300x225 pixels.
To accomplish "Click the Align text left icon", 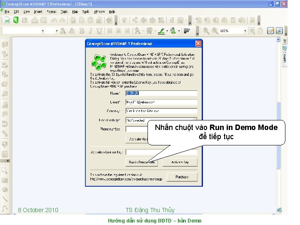I will (x=110, y=31).
